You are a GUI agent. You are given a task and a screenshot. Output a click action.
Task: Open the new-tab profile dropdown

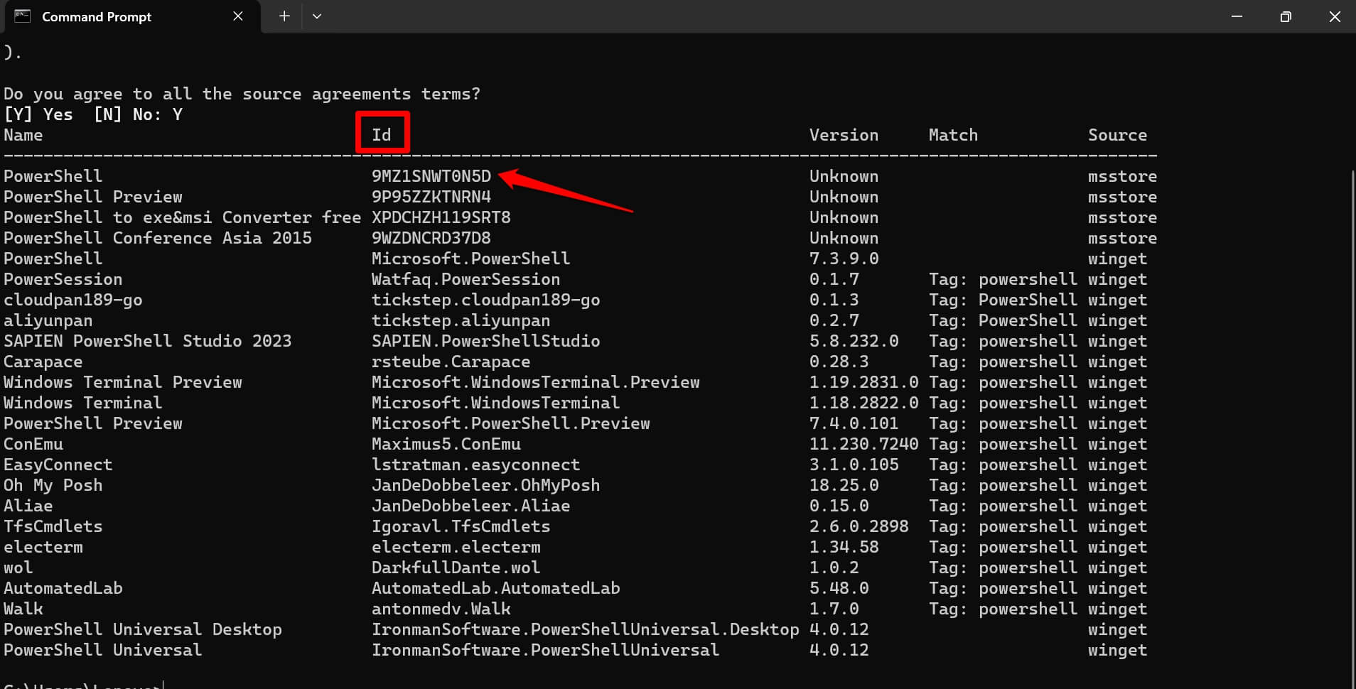pos(317,16)
